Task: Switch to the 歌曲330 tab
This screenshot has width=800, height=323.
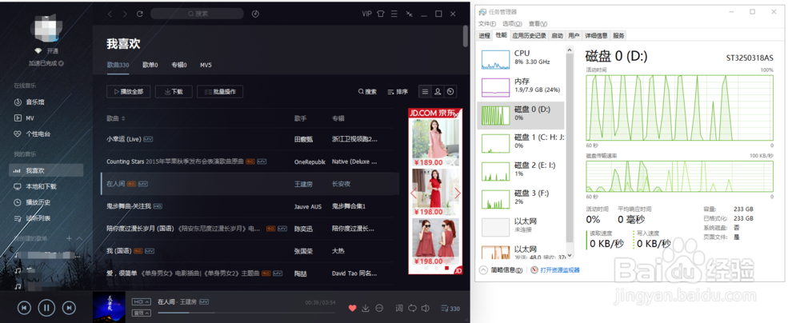Action: coord(118,66)
